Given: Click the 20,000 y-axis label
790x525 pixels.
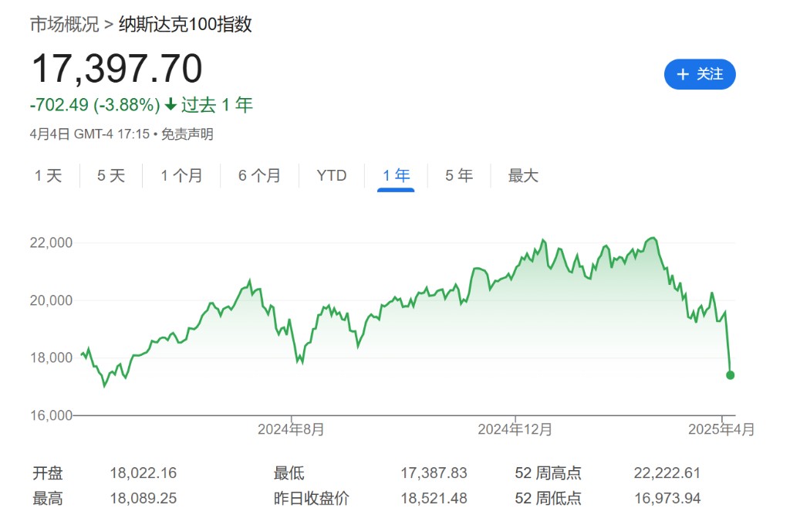Looking at the screenshot, I should coord(51,300).
